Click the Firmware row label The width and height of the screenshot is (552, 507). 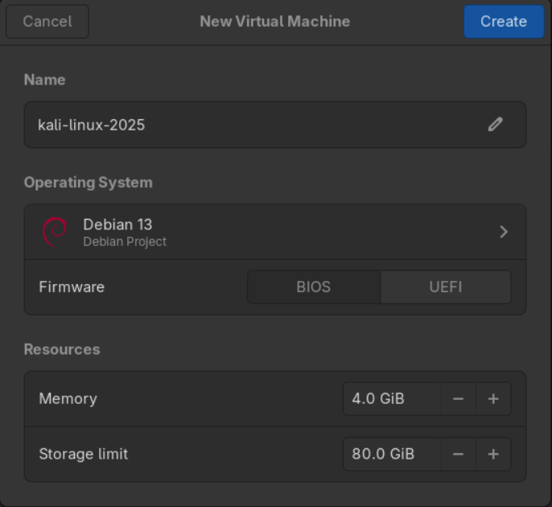click(72, 287)
